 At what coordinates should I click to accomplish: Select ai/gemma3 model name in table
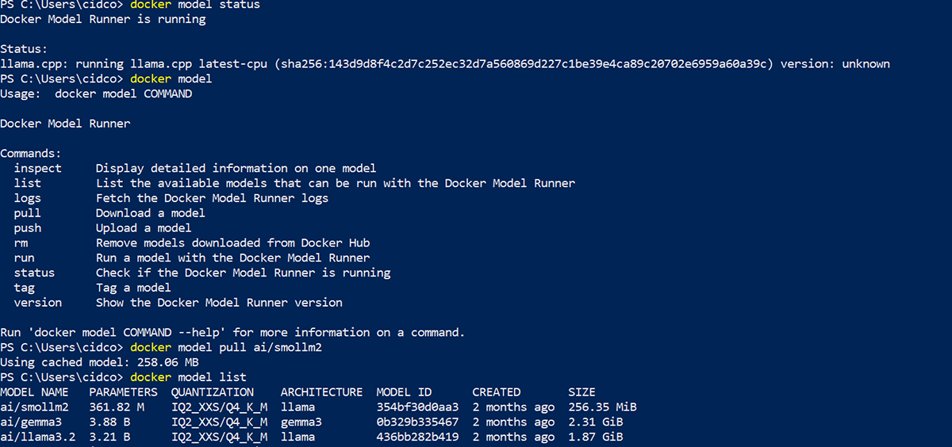(x=31, y=422)
